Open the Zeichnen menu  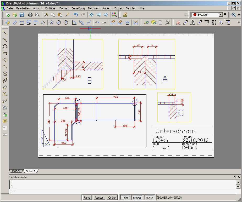tap(93, 8)
